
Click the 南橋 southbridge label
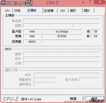point(18,36)
